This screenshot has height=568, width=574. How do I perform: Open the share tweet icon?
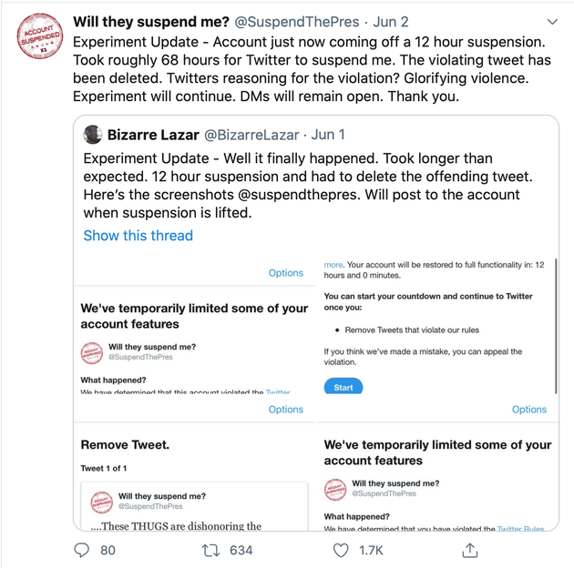point(470,550)
